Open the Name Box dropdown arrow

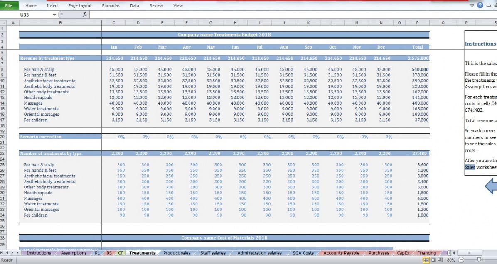(x=54, y=15)
